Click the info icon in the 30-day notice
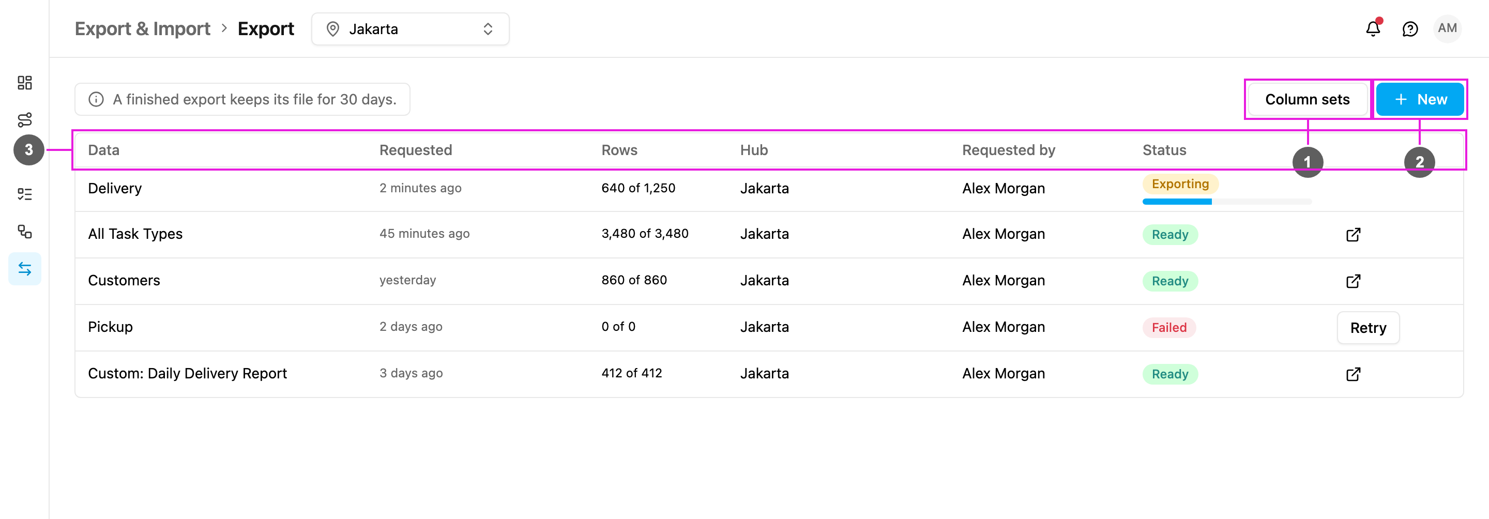 (x=96, y=99)
